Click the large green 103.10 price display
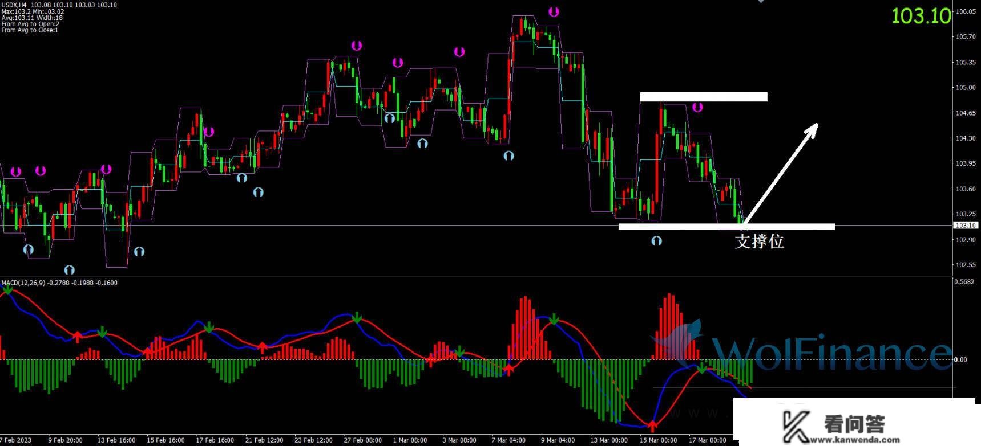The image size is (981, 446). click(x=921, y=16)
